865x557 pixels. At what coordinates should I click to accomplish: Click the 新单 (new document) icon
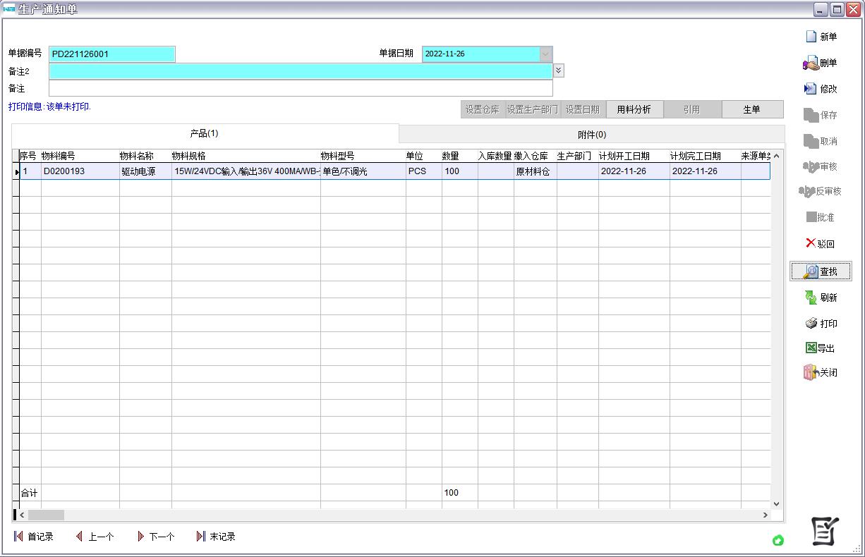tap(812, 37)
